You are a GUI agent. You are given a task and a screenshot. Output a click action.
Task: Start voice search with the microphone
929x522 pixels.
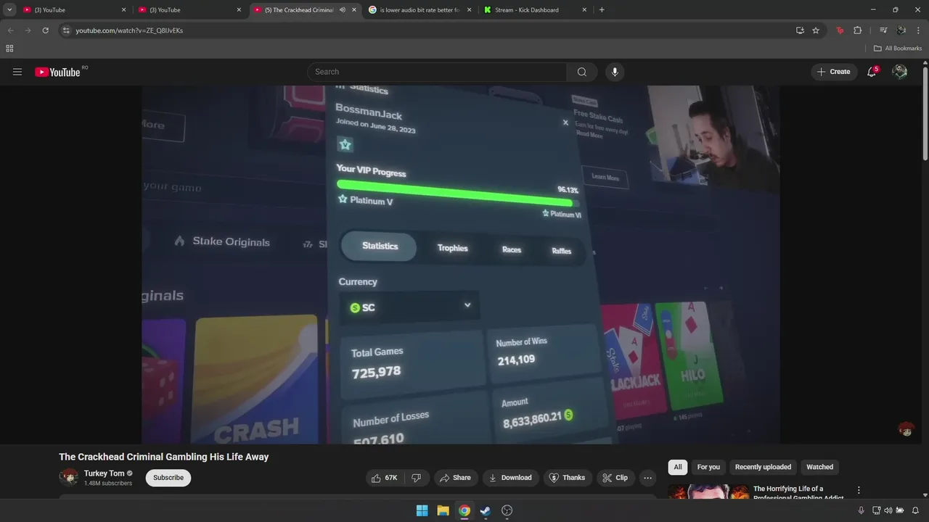[x=615, y=72]
